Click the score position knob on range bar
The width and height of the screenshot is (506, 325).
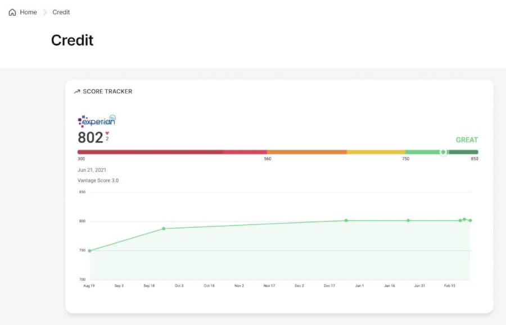[443, 152]
